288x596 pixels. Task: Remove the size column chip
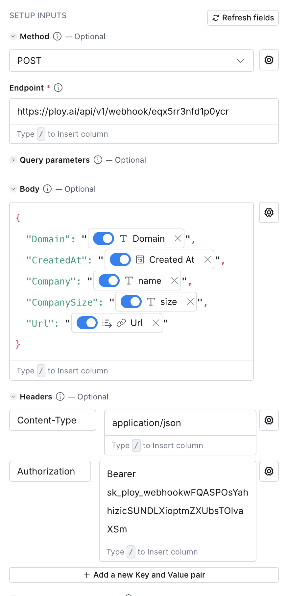click(x=190, y=302)
